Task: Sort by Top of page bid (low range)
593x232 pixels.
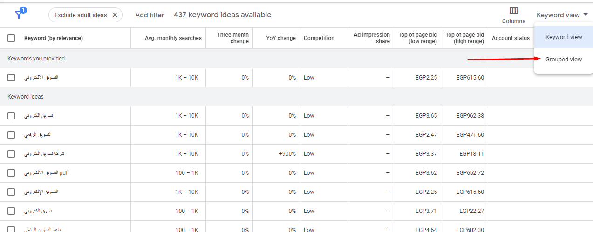Action: [x=417, y=38]
